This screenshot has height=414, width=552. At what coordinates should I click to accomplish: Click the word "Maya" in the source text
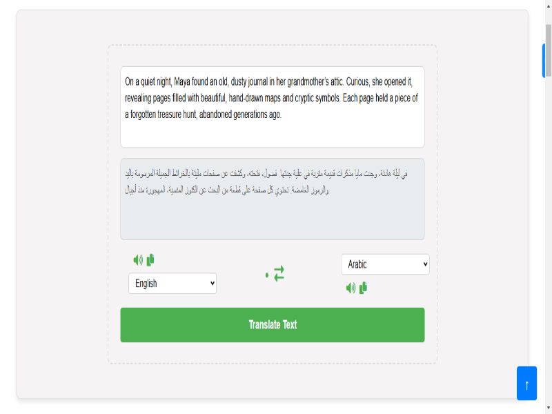tap(182, 81)
